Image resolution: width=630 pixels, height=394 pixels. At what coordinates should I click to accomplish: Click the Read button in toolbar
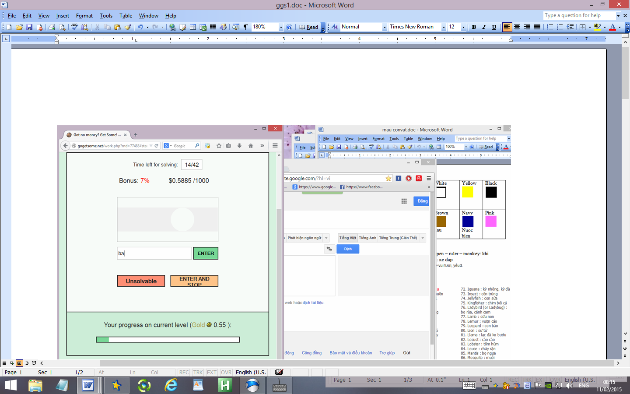coord(309,27)
